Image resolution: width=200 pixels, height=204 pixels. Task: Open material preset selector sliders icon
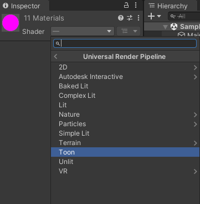[130, 18]
